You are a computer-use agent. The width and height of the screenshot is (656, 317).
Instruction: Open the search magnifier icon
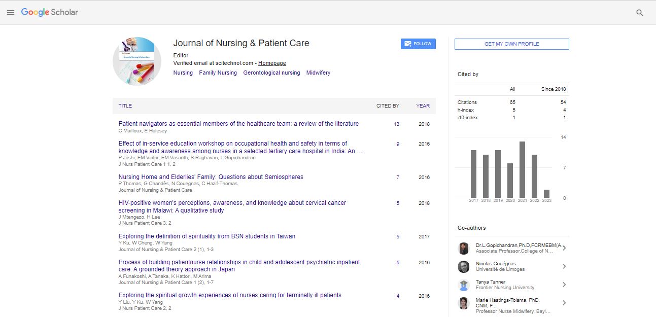pos(640,13)
